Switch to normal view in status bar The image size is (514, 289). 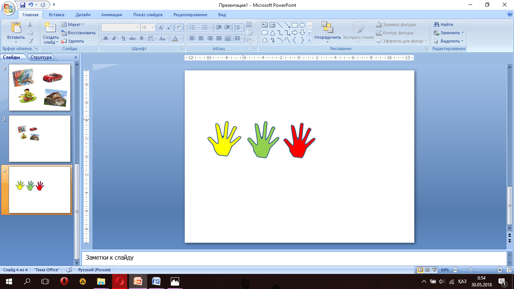[x=420, y=270]
